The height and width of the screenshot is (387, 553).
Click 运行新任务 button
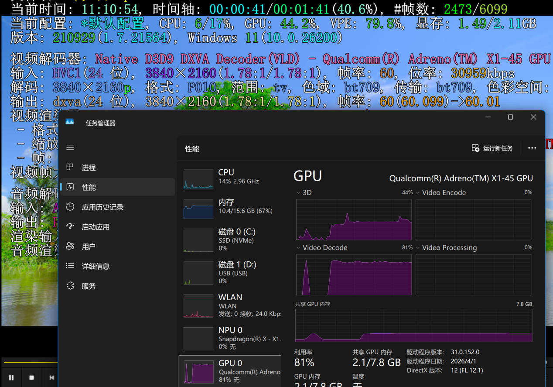[x=492, y=148]
